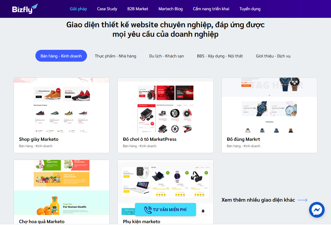Select BĐS - Xây dựng - Nội thất tab
This screenshot has height=225, width=331.
220,56
